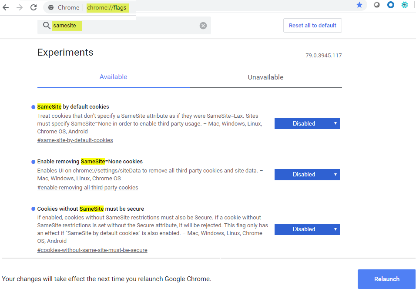
Task: Open the teal gear extension icon
Action: click(405, 5)
